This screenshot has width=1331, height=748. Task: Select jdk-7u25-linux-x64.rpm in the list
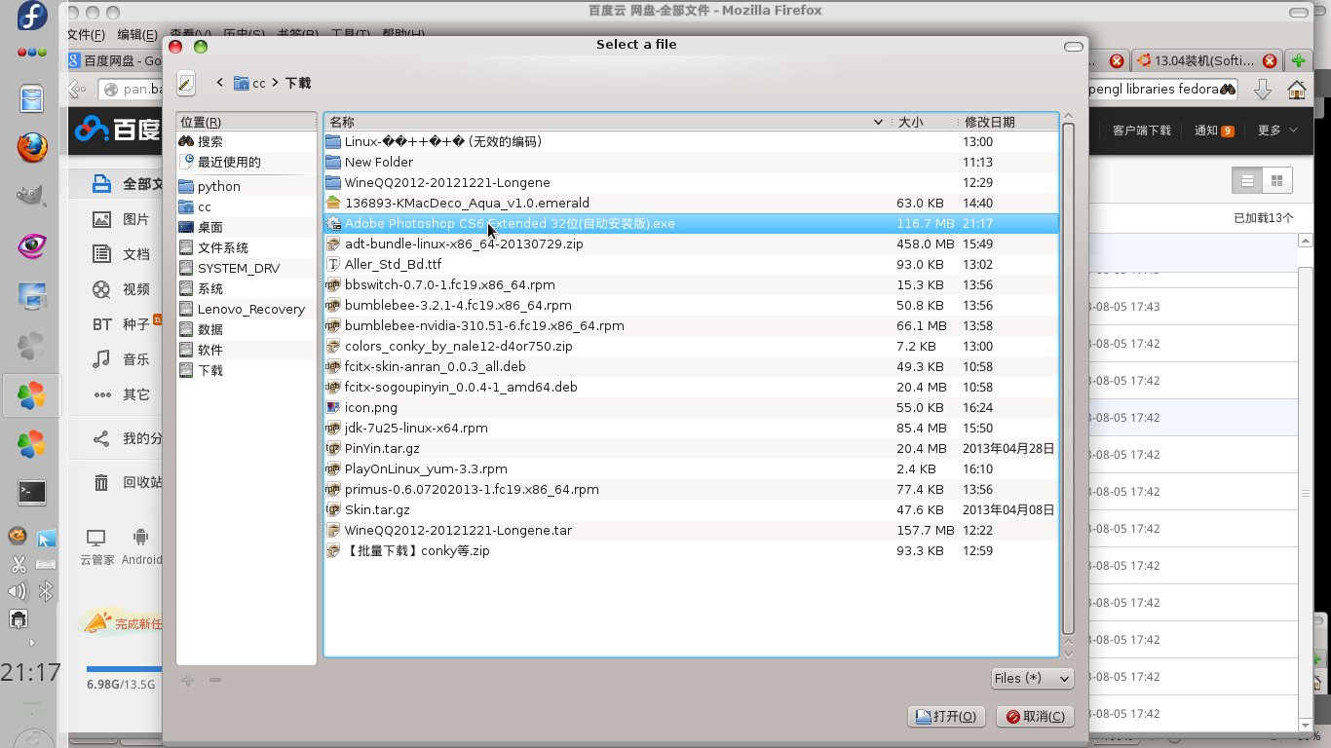690,428
